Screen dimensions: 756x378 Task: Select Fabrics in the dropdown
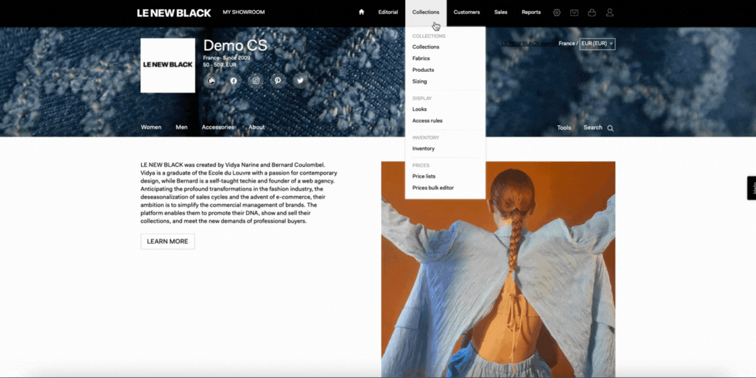pyautogui.click(x=421, y=59)
